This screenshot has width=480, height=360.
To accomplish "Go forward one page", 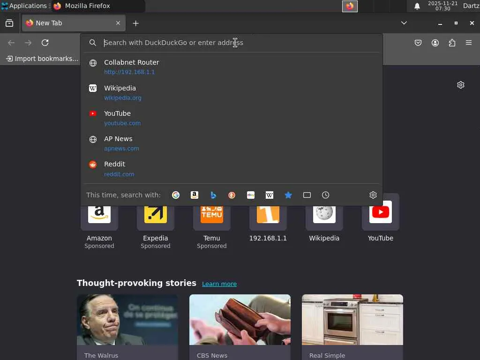I will pyautogui.click(x=28, y=43).
